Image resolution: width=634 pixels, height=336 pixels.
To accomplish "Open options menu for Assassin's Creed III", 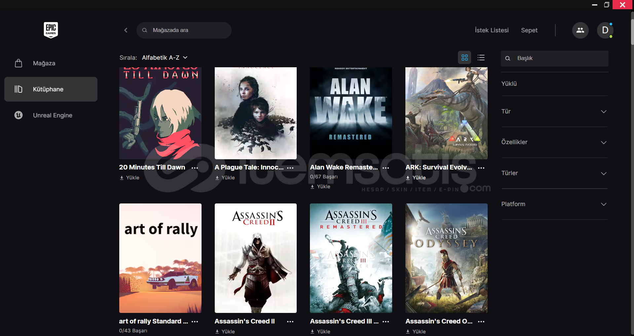I will pyautogui.click(x=386, y=321).
